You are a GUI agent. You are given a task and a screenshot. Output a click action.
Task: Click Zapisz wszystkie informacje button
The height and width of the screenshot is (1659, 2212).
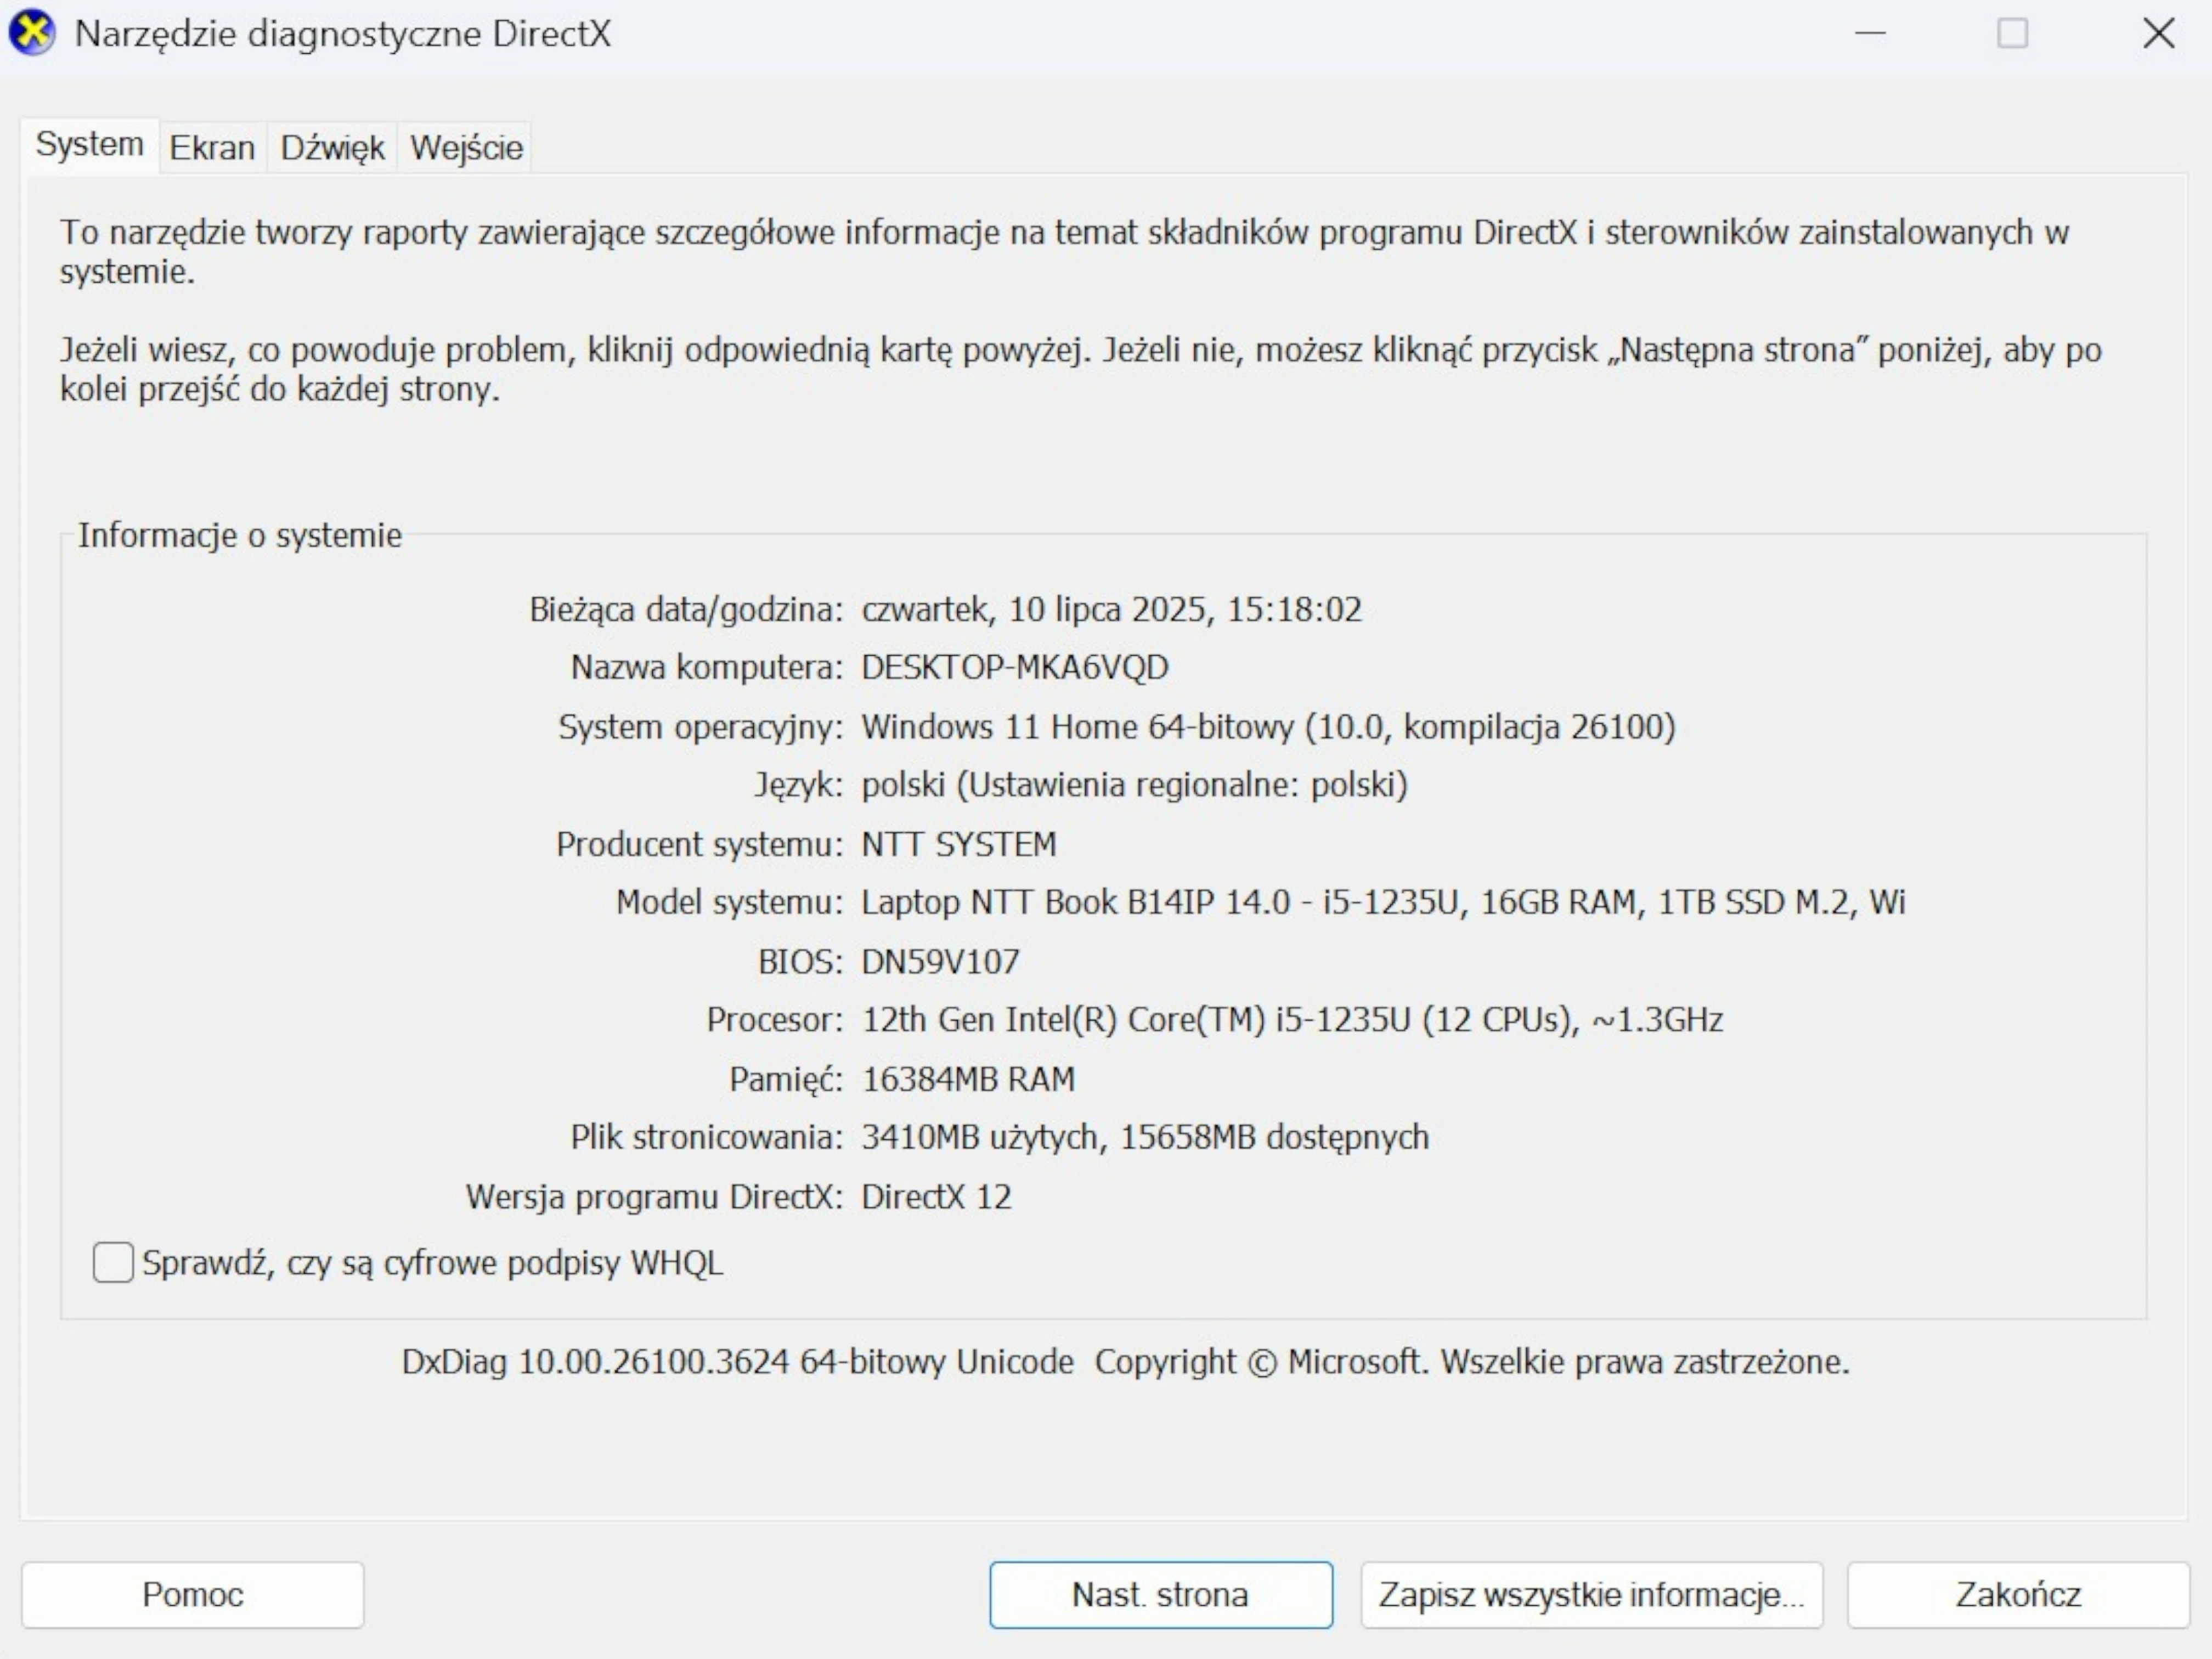tap(1591, 1594)
